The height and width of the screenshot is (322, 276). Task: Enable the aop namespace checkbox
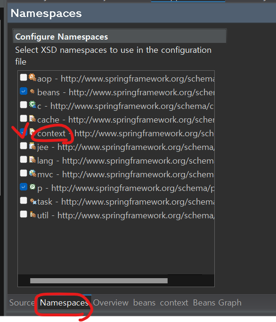tap(24, 78)
